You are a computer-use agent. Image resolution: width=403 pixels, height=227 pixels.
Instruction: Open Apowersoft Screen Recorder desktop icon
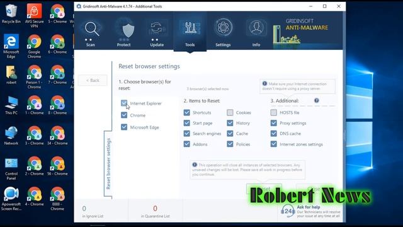[x=11, y=199]
